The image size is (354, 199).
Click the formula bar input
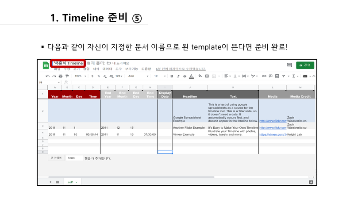pos(193,82)
